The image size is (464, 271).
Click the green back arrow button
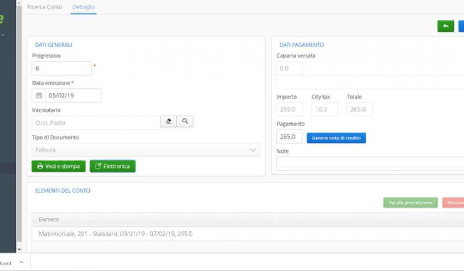(x=445, y=26)
